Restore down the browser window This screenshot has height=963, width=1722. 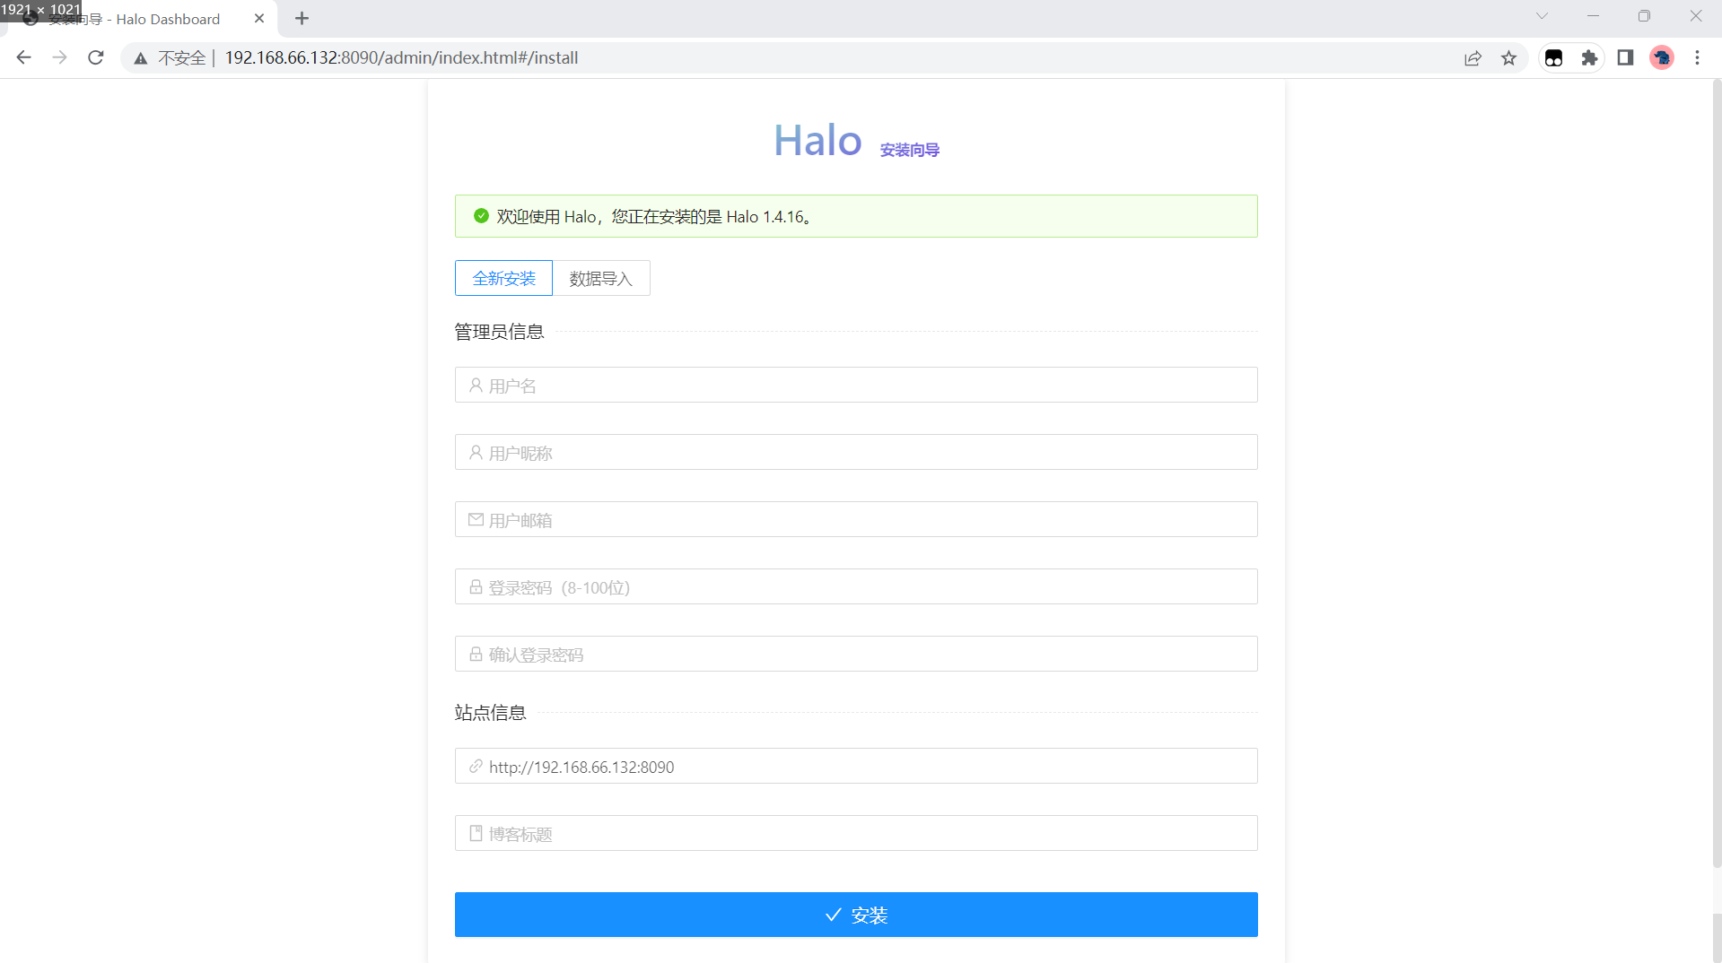(1644, 16)
